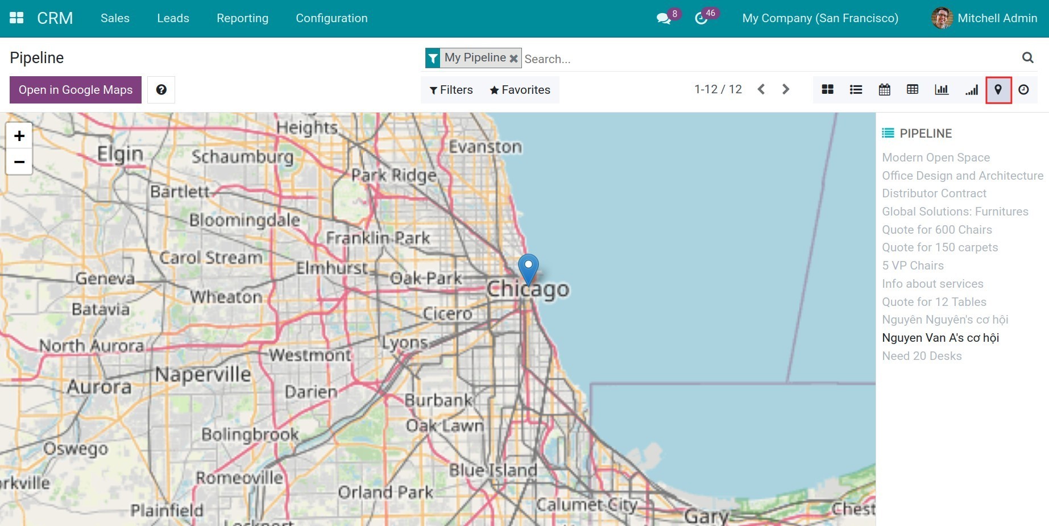Open the apps switcher menu
Screen dimensions: 1049x526
[x=16, y=17]
